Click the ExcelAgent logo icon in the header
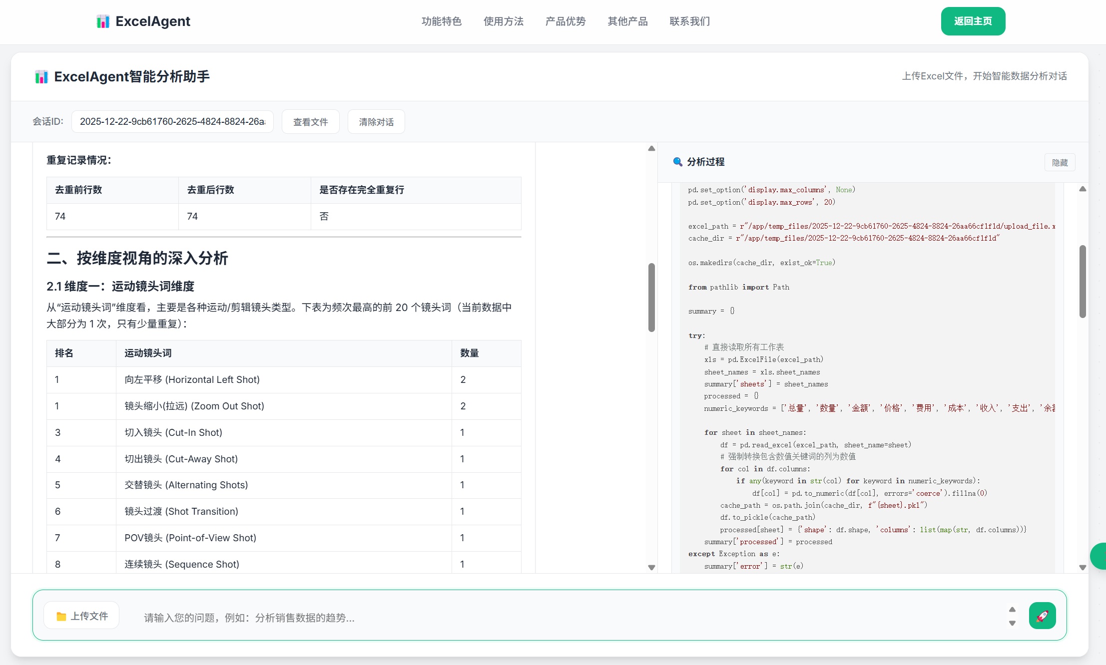Image resolution: width=1106 pixels, height=665 pixels. (x=103, y=21)
